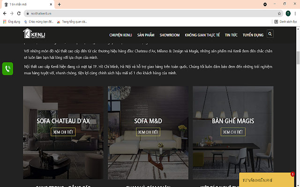The image size is (300, 187).
Task: Open SẢN PHẨM menu item
Action: click(146, 35)
